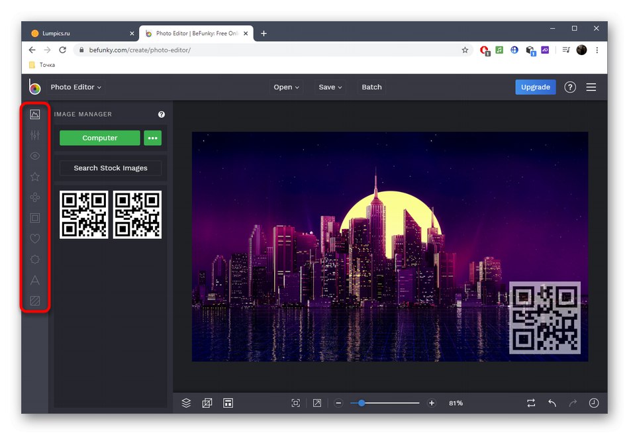629x435 pixels.
Task: Open the Edit sliders tool in sidebar
Action: [x=35, y=135]
